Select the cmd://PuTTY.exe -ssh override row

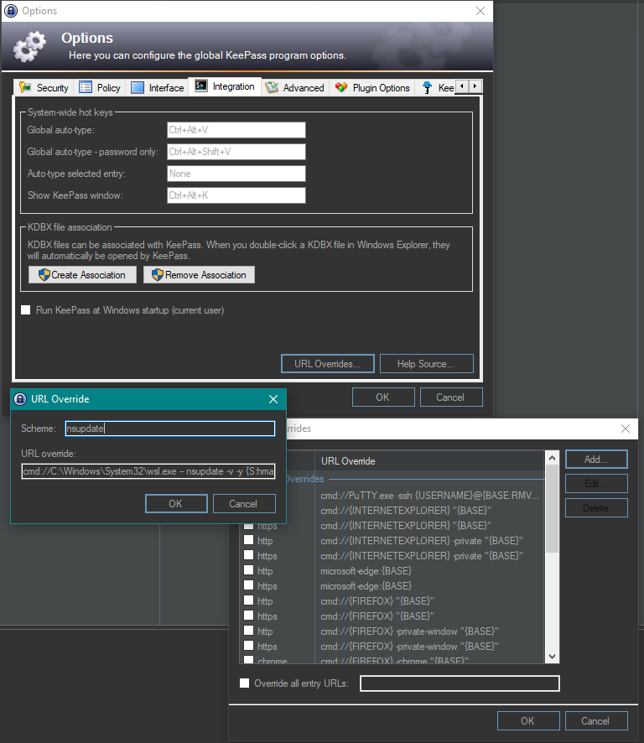(429, 496)
